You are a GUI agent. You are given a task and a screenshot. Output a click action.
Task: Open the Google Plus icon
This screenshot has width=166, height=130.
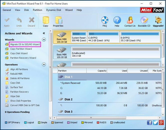coord(161,123)
